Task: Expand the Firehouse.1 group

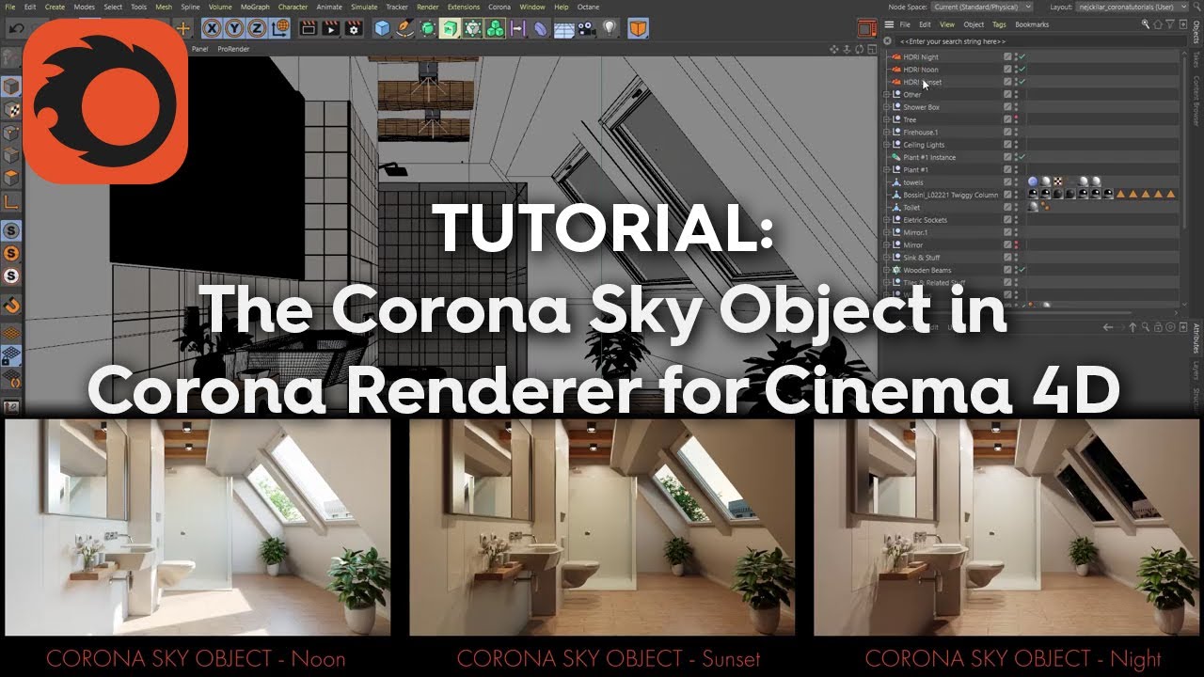Action: [886, 133]
